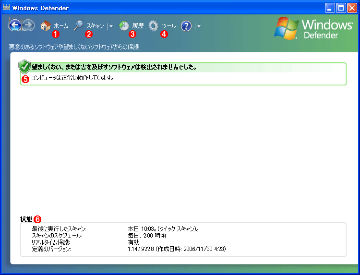The image size is (360, 275).
Task: Click the protection tagline under the toolbar
Action: tap(74, 47)
